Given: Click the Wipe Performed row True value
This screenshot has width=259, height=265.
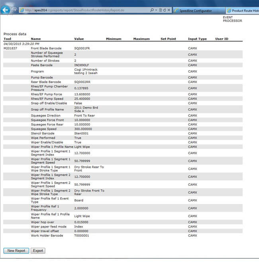Looking at the screenshot, I should tap(78, 138).
